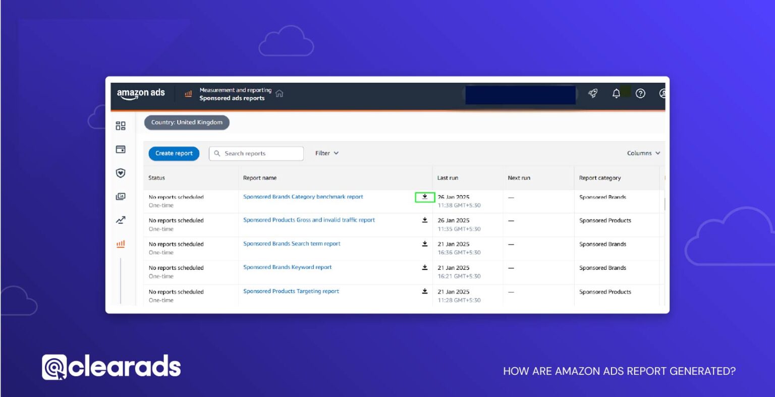775x397 pixels.
Task: Click "16:21 GMT+5:30" last run time
Action: click(459, 276)
